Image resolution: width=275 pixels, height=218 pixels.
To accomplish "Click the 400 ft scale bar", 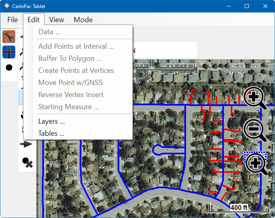I will click(239, 208).
